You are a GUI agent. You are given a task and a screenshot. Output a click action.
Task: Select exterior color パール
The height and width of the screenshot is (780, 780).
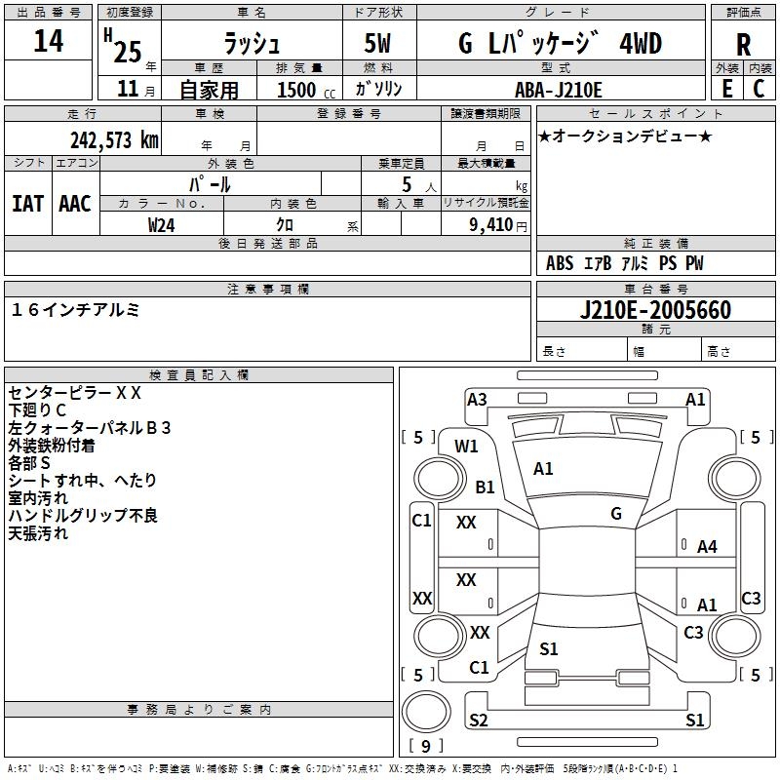click(x=210, y=184)
